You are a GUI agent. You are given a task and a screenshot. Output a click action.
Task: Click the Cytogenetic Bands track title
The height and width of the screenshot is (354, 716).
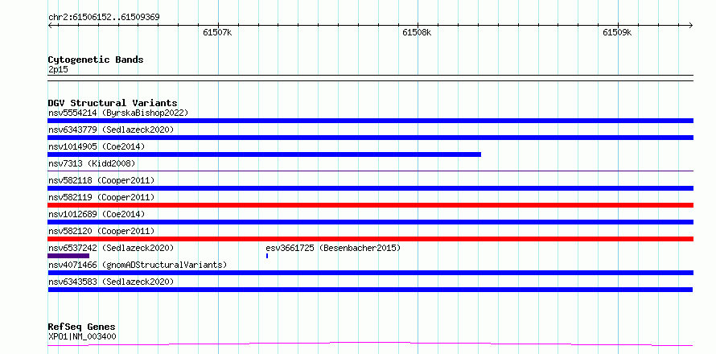point(96,60)
